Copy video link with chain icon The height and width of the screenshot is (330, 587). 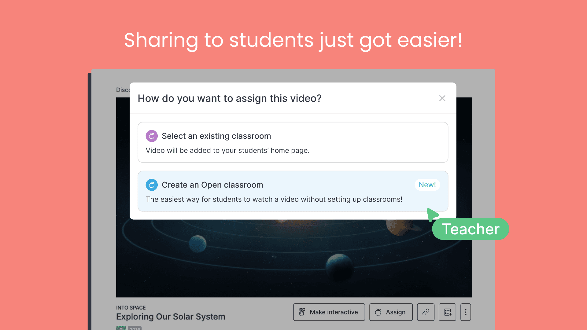426,312
